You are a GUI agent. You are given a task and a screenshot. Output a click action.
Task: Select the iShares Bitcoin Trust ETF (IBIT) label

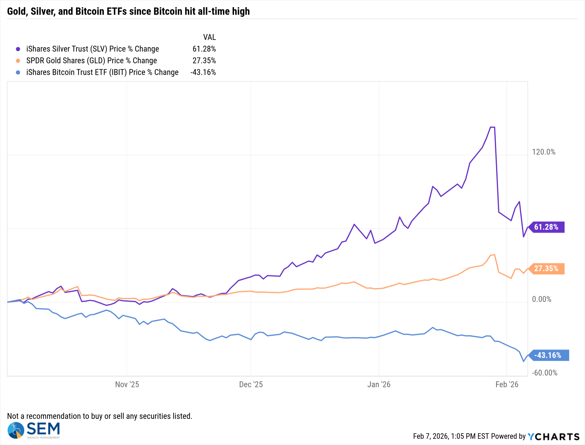click(x=102, y=72)
